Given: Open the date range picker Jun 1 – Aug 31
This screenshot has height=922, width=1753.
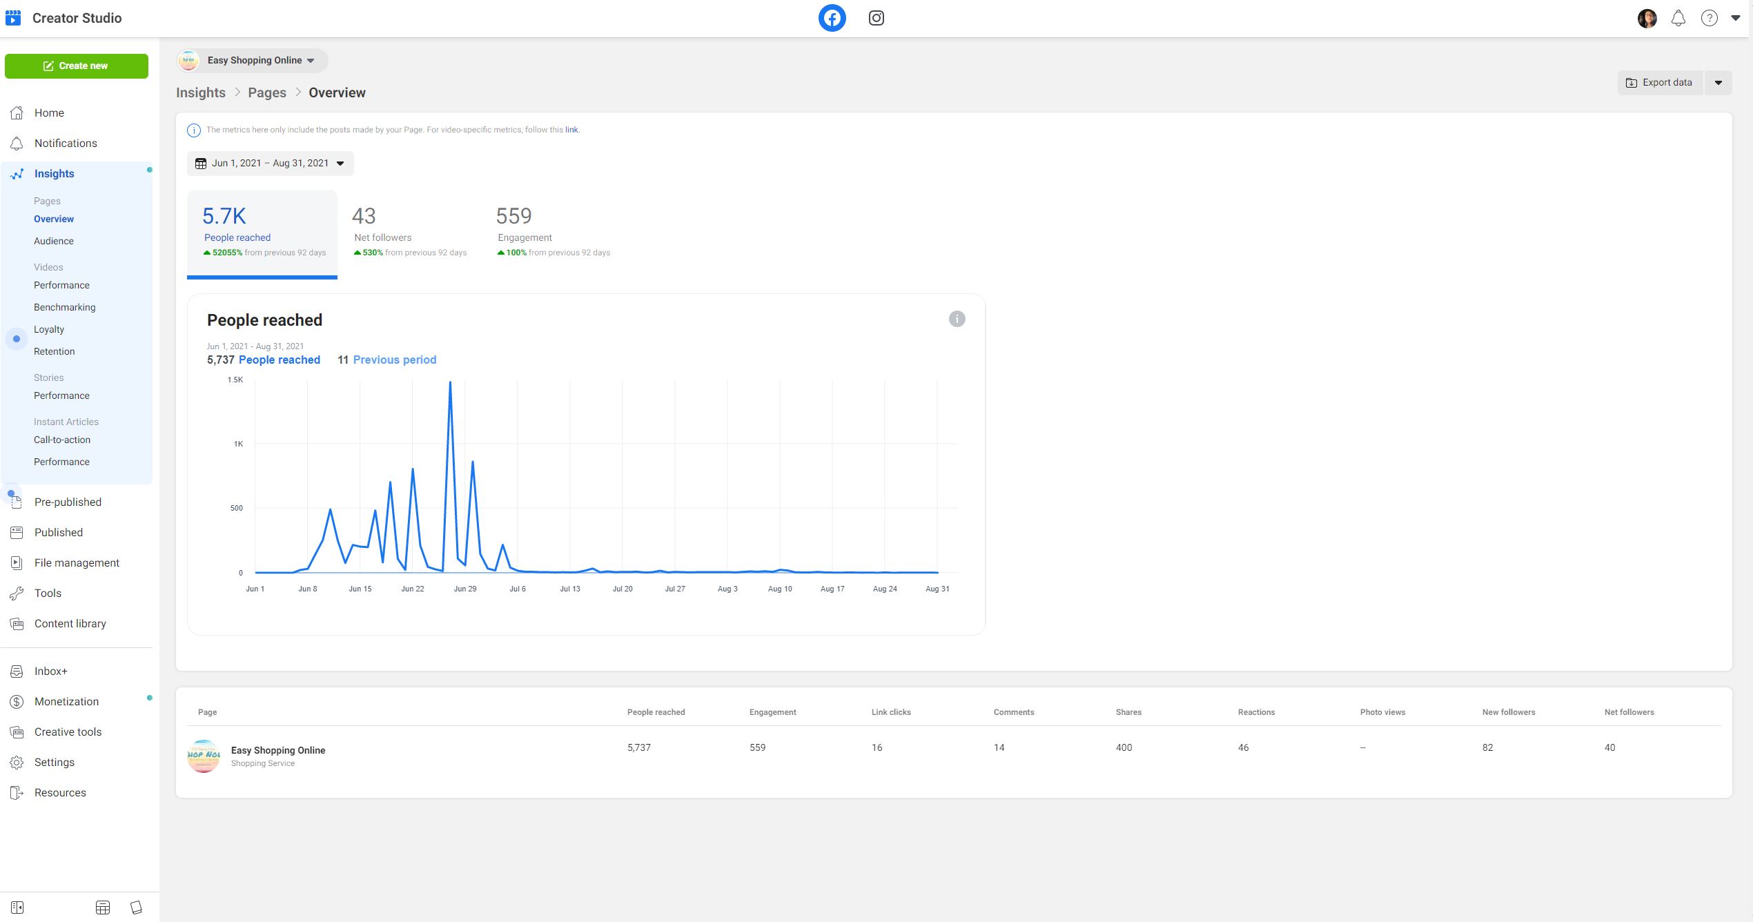Looking at the screenshot, I should [x=270, y=164].
